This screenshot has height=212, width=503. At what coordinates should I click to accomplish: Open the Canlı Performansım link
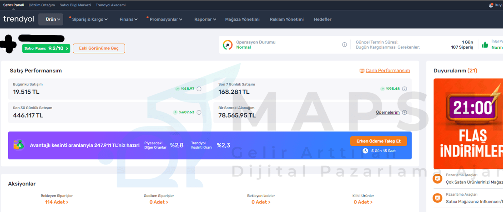pos(388,71)
